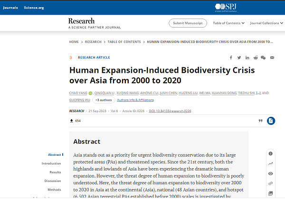Expand the '+3 authors' list

(x=103, y=100)
